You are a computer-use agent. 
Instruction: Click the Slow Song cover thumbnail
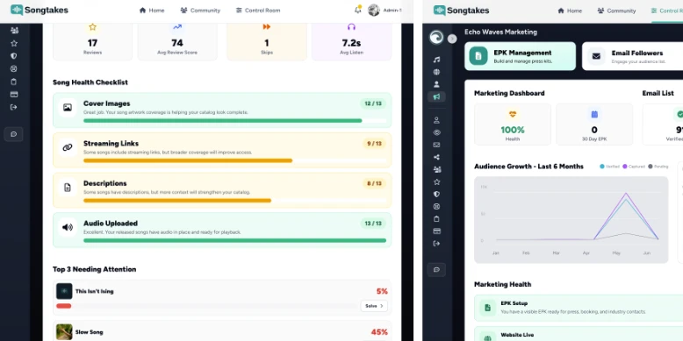[x=64, y=332]
